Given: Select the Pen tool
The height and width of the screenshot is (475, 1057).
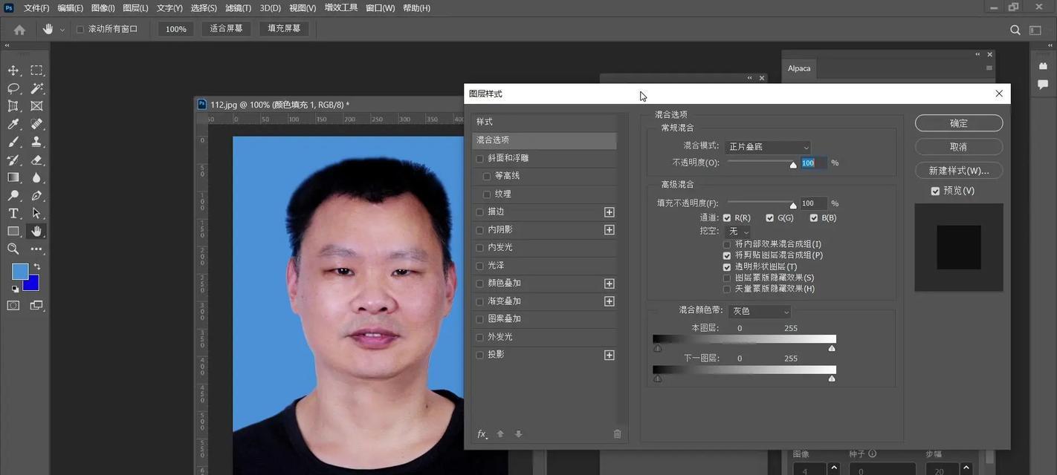Looking at the screenshot, I should pos(36,196).
